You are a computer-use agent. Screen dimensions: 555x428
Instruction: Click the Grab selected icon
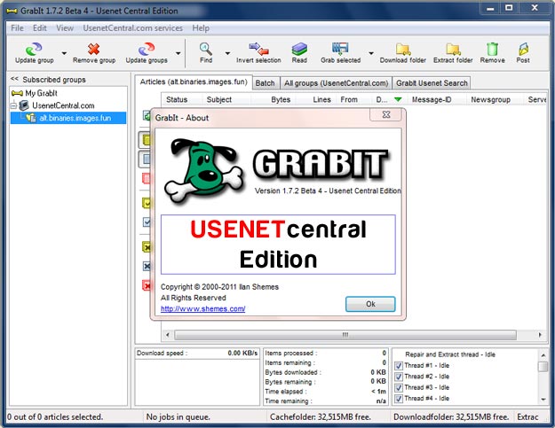(340, 49)
